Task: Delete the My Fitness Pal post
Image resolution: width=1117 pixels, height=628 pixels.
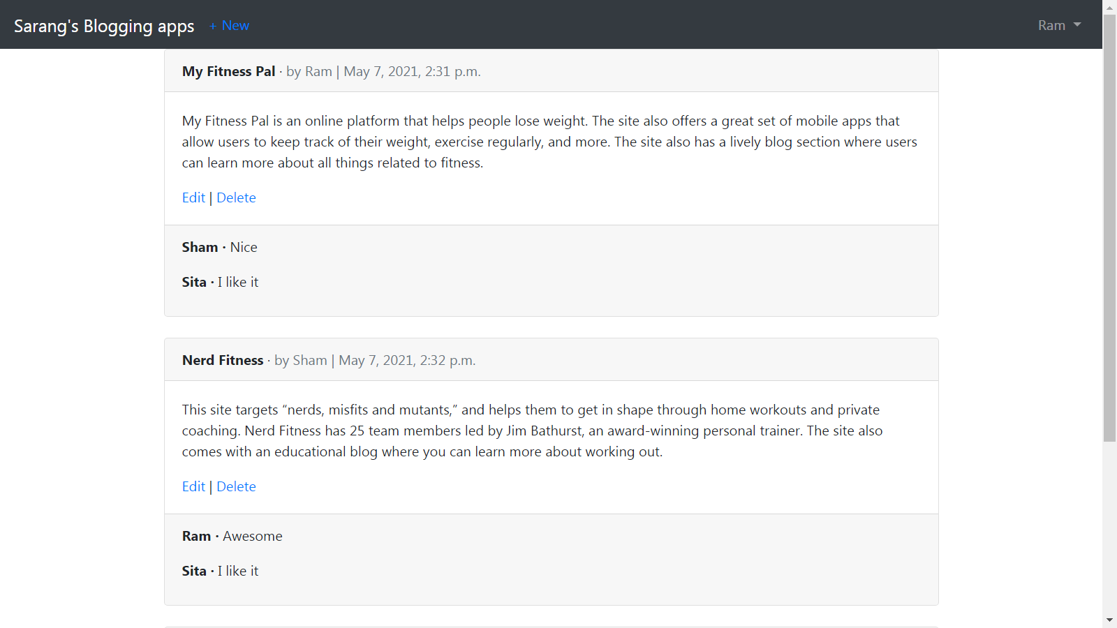Action: pyautogui.click(x=236, y=197)
